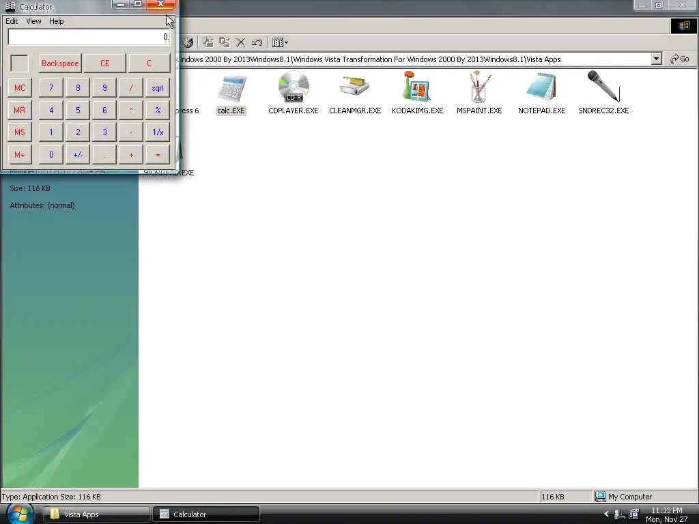Click the multiply (*) button
The width and height of the screenshot is (699, 524).
point(131,110)
